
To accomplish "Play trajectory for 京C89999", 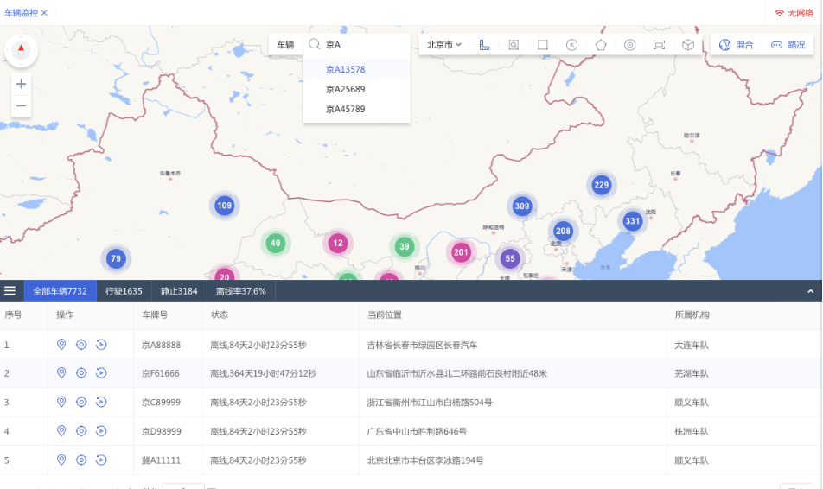I will click(101, 402).
